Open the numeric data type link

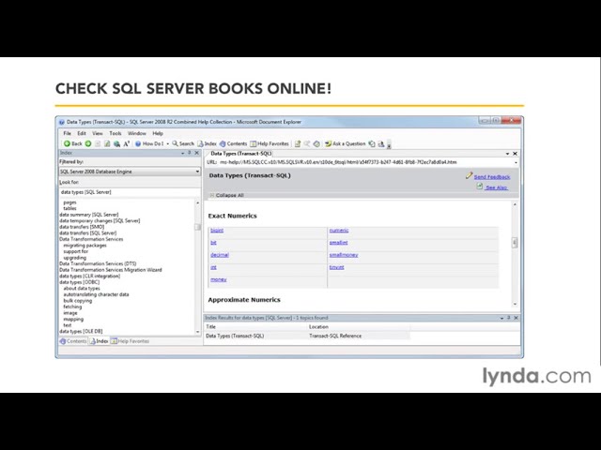coord(339,231)
